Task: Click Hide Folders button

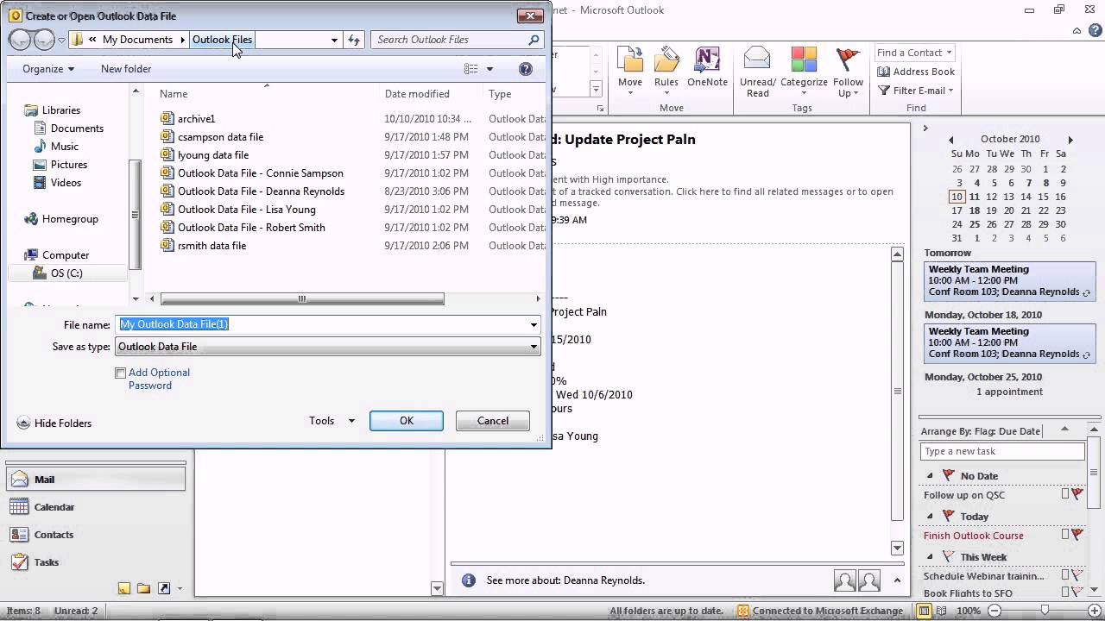Action: pyautogui.click(x=54, y=423)
